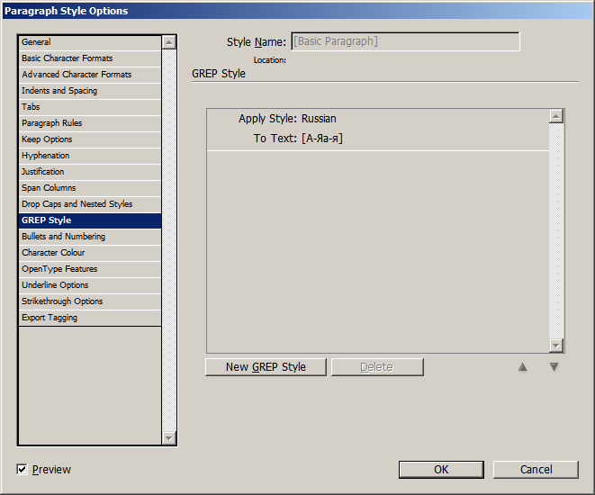Select the GREP Style category
This screenshot has width=595, height=495.
pos(90,220)
